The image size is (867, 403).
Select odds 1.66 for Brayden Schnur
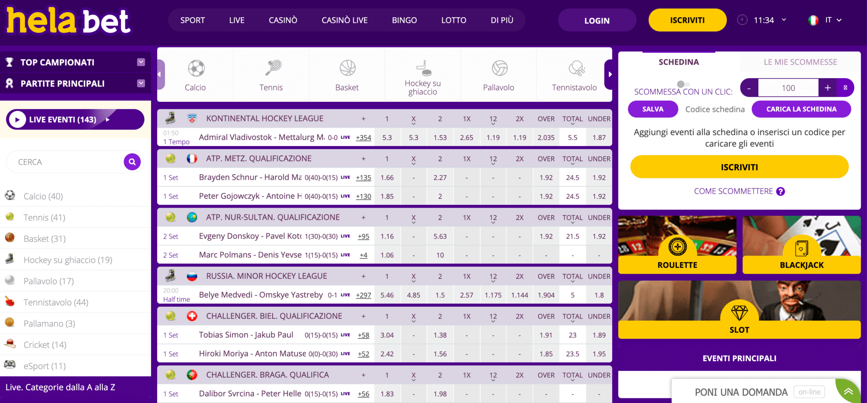[x=387, y=178]
